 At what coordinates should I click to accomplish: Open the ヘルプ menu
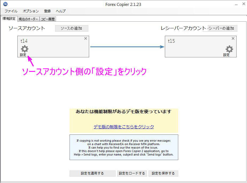(60, 11)
